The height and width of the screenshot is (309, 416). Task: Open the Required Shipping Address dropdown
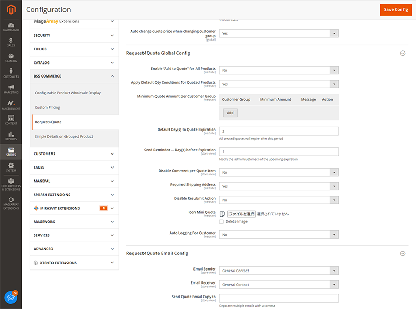279,186
